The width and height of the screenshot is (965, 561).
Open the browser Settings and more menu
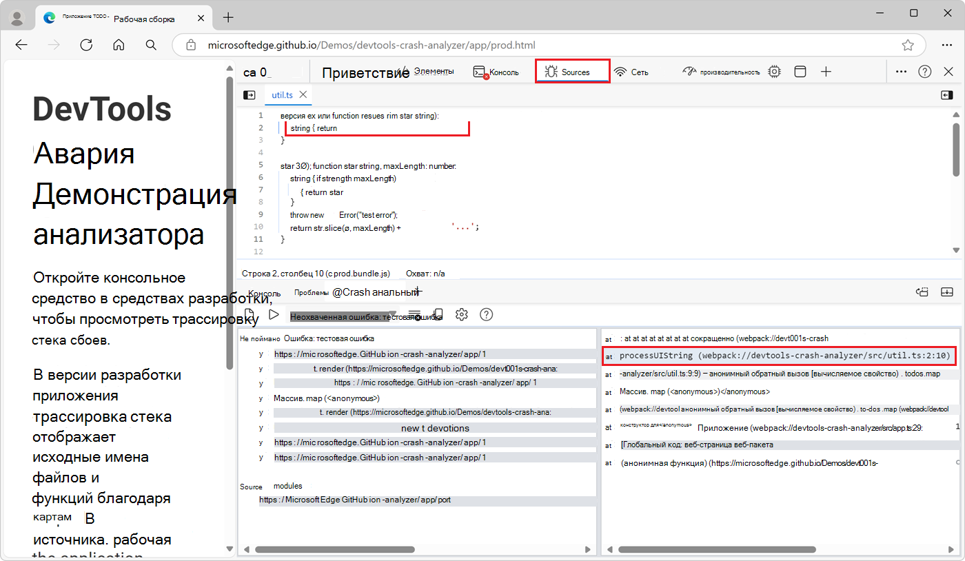[946, 45]
